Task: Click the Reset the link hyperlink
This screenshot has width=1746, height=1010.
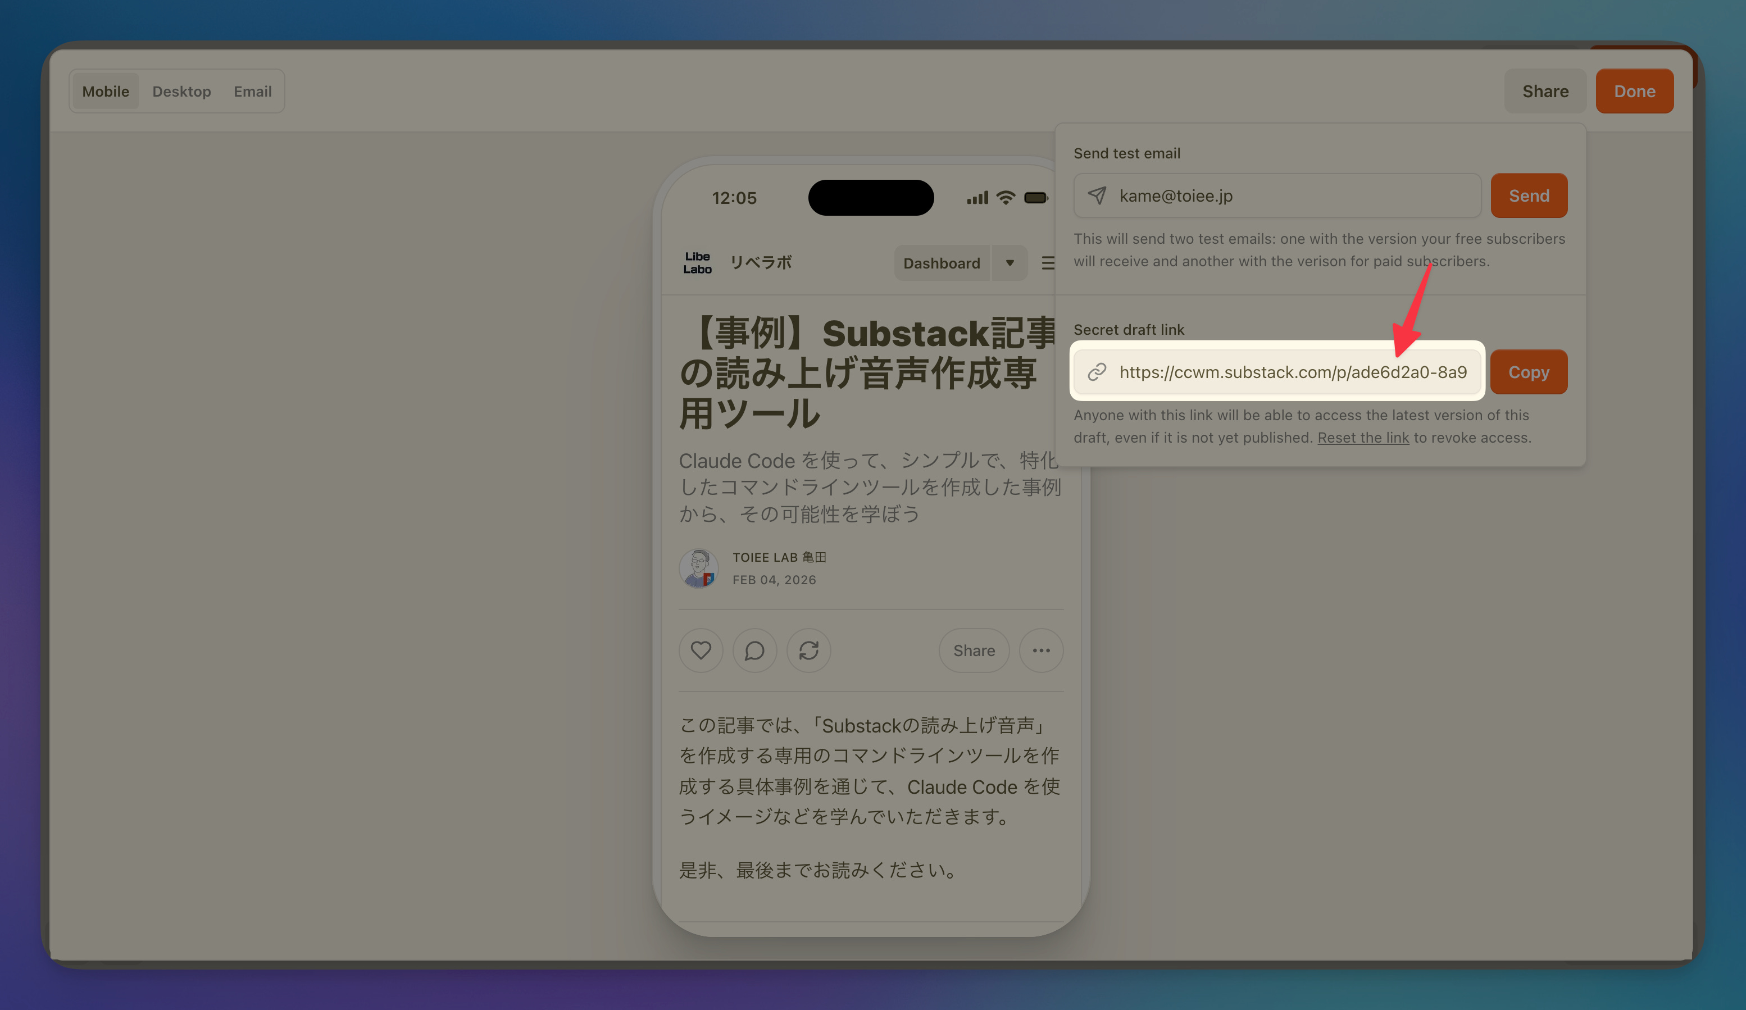Action: click(x=1363, y=437)
